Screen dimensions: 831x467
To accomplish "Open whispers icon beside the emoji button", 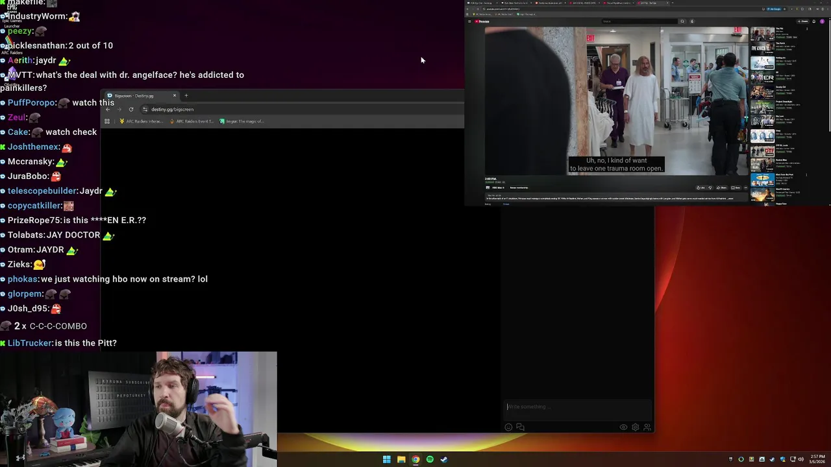I will click(x=520, y=427).
